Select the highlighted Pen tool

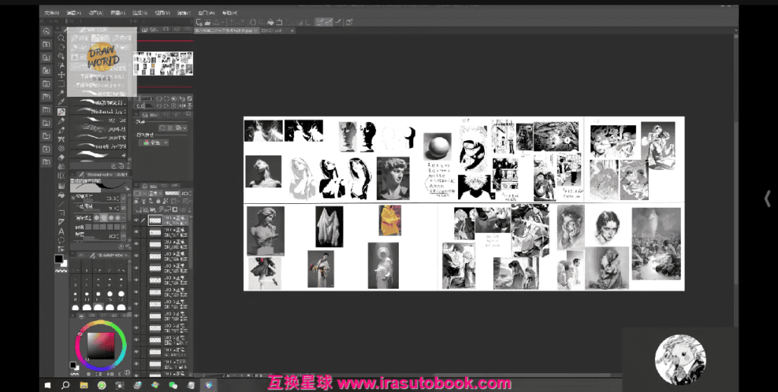point(61,112)
